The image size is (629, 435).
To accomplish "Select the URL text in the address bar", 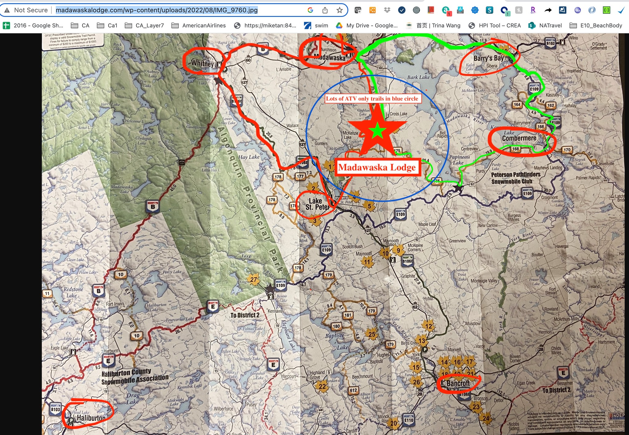I will tap(157, 10).
